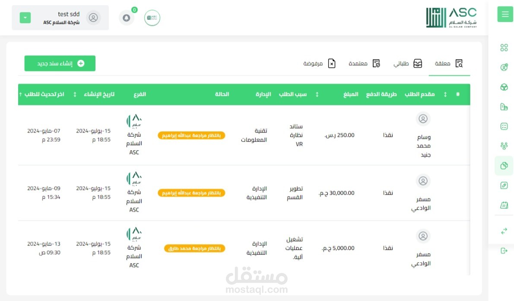The width and height of the screenshot is (514, 301).
Task: Click the company branches icon in sidebar
Action: pyautogui.click(x=504, y=106)
